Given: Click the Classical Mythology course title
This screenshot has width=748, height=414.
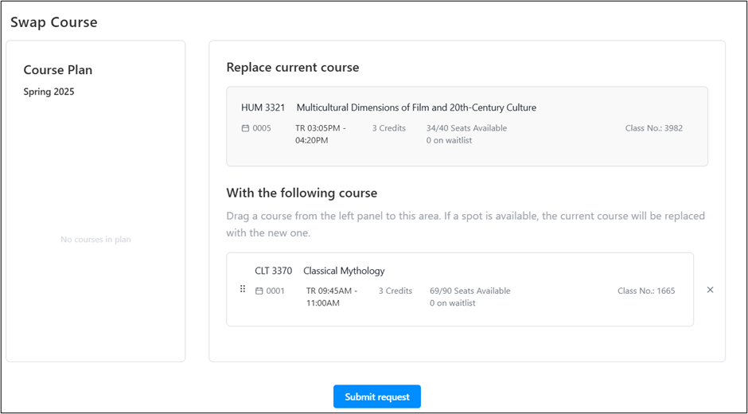Looking at the screenshot, I should click(x=344, y=271).
